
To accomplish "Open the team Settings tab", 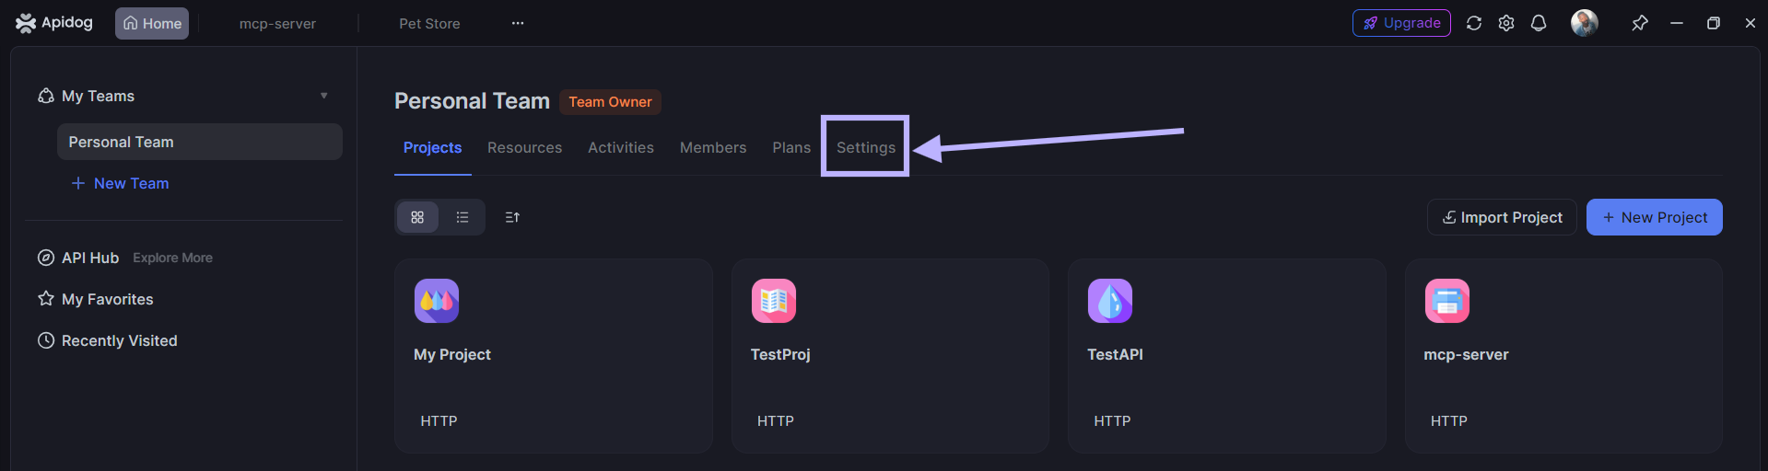I will (x=866, y=147).
